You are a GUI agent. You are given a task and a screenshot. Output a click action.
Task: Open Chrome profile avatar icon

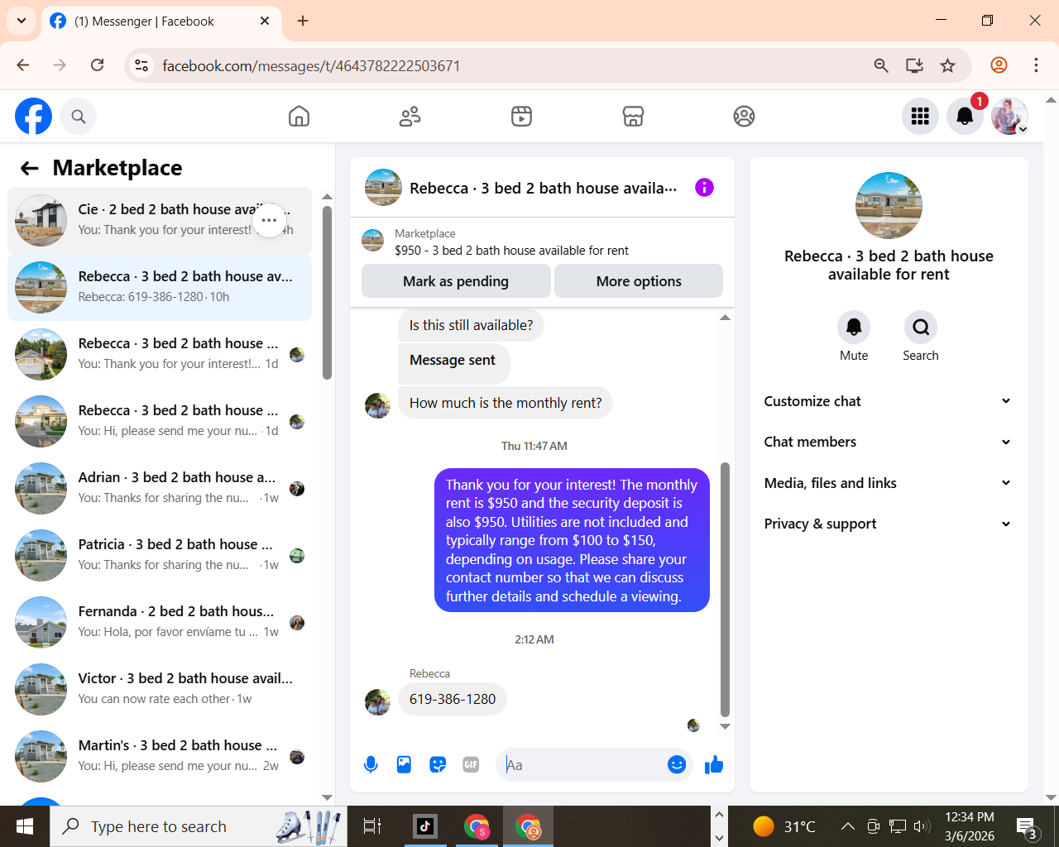point(999,65)
